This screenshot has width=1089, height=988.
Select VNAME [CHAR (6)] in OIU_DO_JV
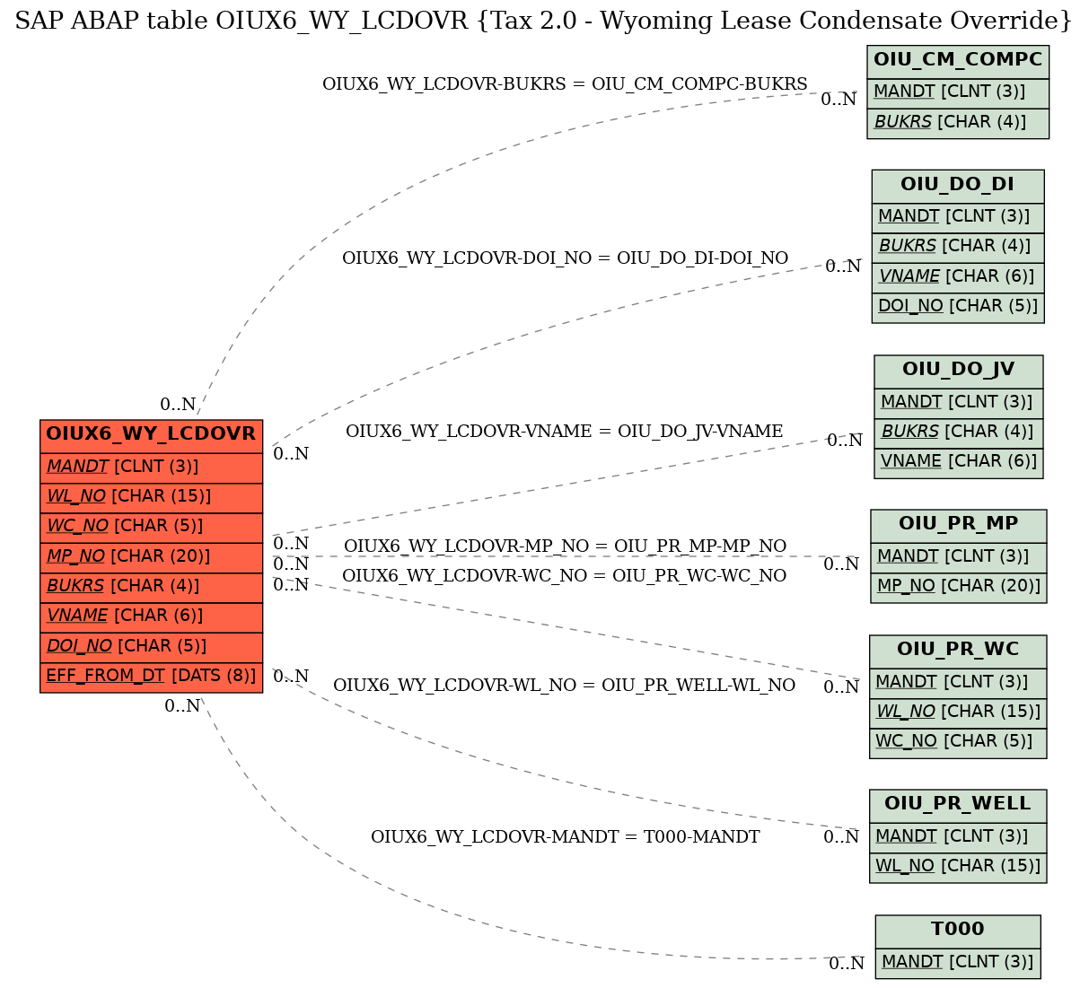tap(959, 463)
